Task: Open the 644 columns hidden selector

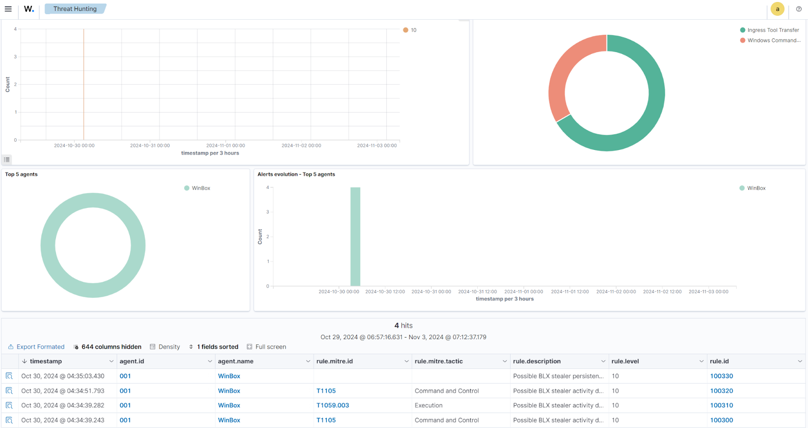Action: (108, 347)
